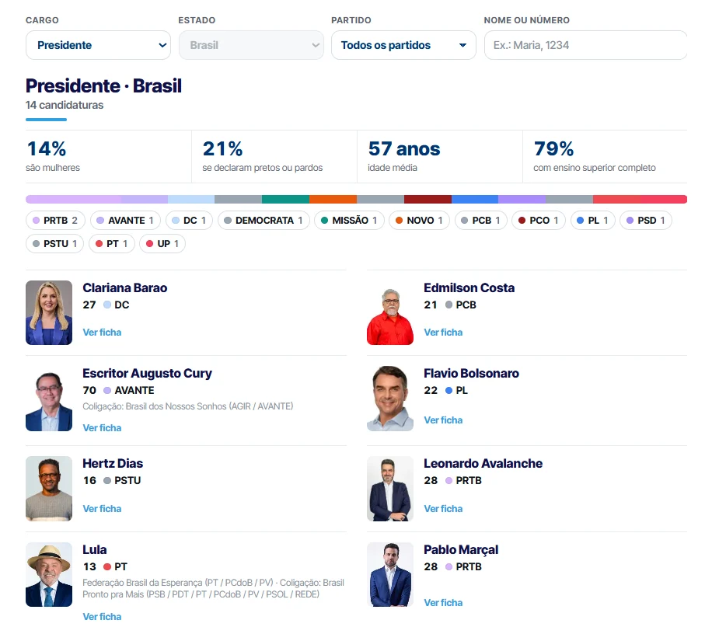
Task: Click the Nome ou Número search field
Action: 585,45
